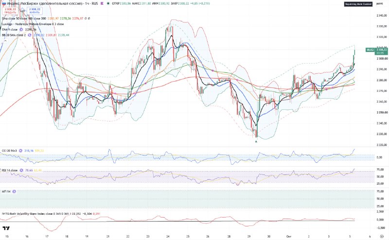
Task: Select the BB 20 SMA close 2 label
Action: coord(14,35)
